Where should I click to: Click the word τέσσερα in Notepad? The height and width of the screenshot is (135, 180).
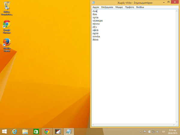(97, 21)
